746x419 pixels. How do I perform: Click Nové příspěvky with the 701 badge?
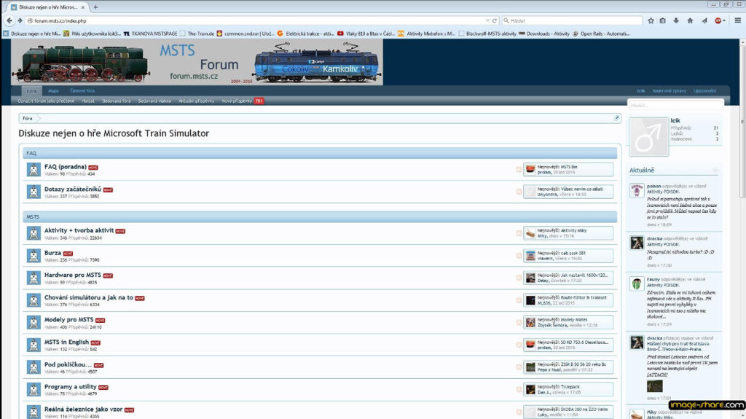coord(242,101)
